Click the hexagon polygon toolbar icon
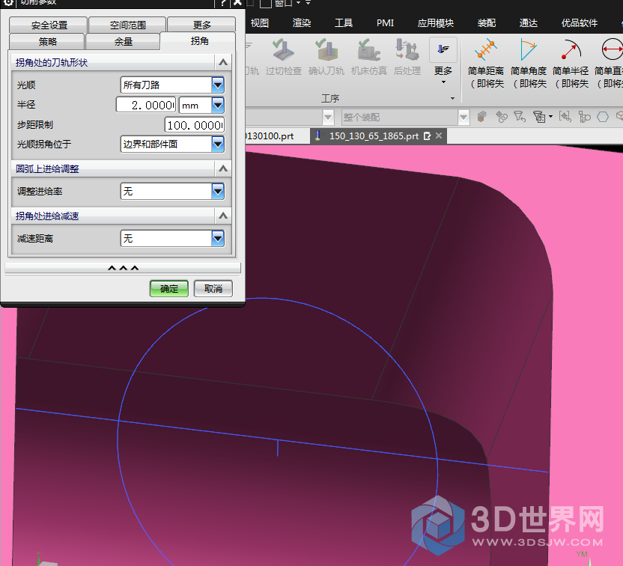The image size is (623, 566). tap(603, 116)
